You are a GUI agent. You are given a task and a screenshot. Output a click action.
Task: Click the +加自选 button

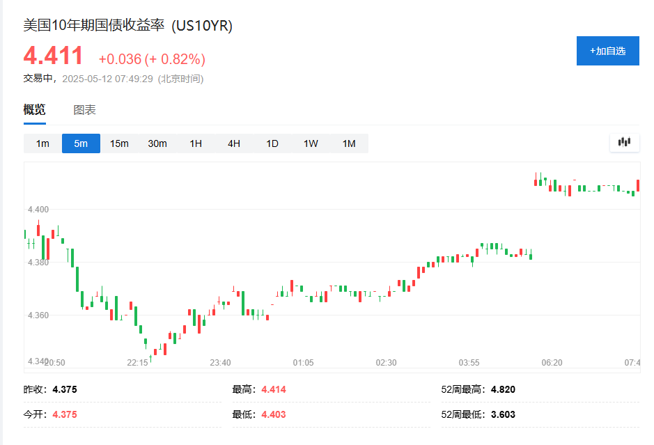607,51
